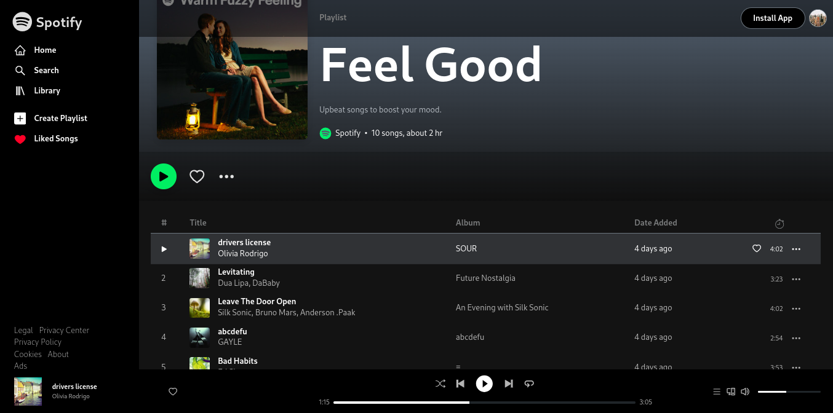Click the Spotify logo in sidebar
This screenshot has width=833, height=413.
click(x=47, y=22)
